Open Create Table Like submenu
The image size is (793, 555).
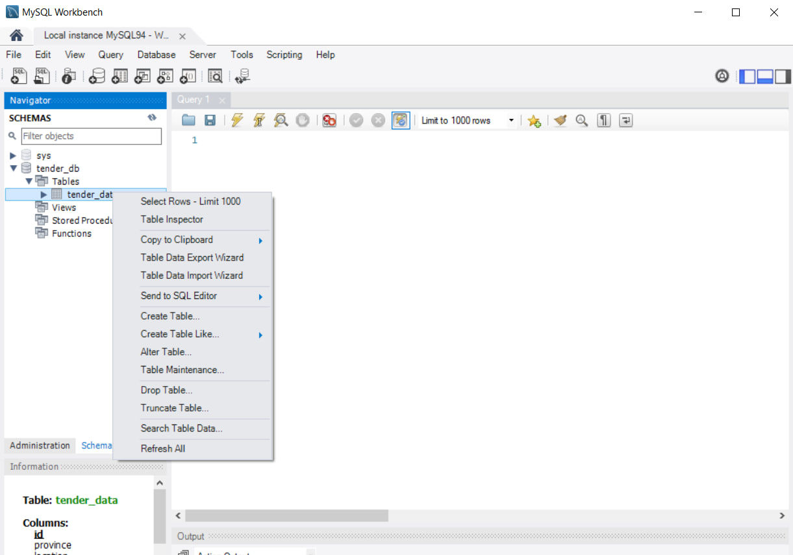pyautogui.click(x=203, y=334)
